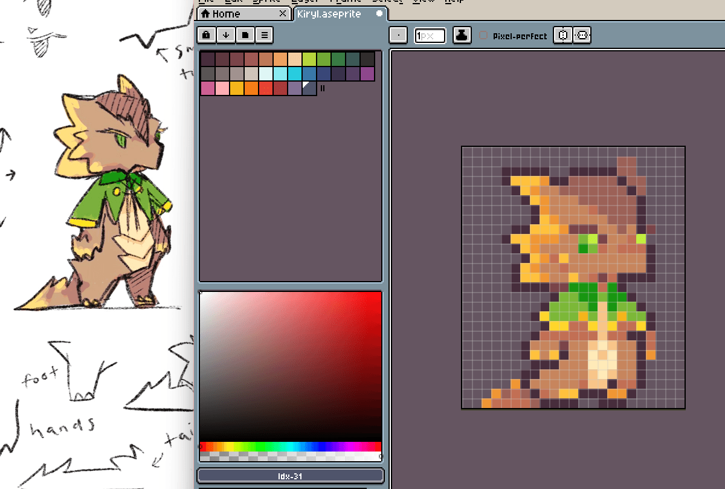This screenshot has height=489, width=725.
Task: Choose the beige swatch in the second row
Action: [x=251, y=74]
